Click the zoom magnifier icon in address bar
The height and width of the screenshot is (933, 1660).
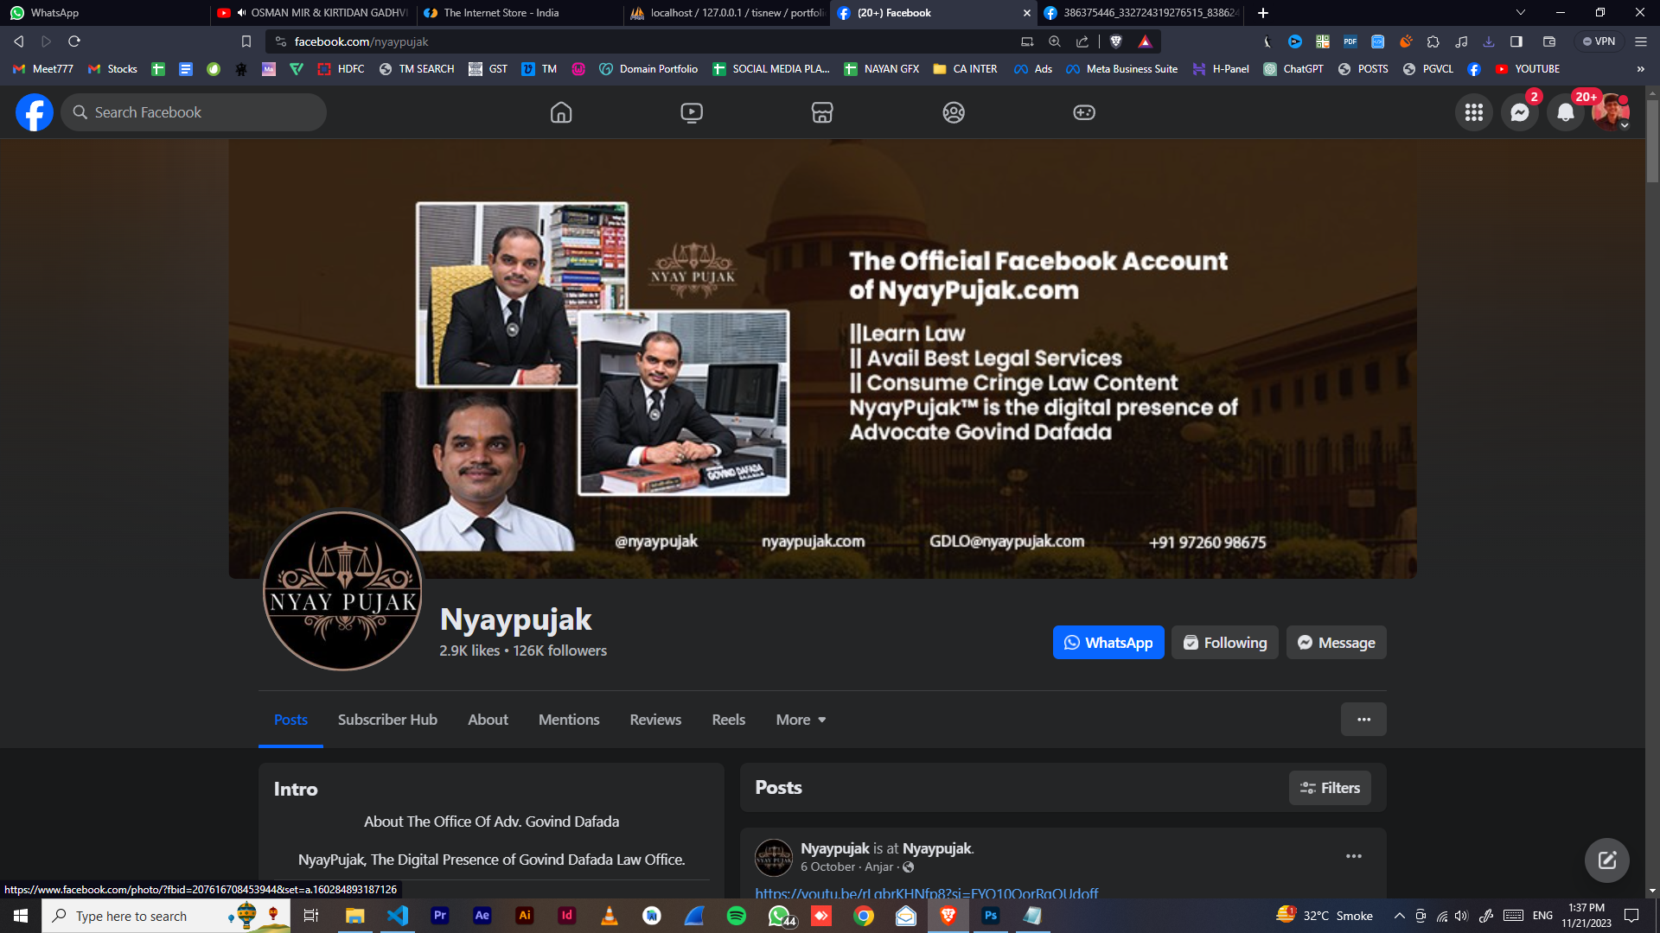coord(1055,41)
